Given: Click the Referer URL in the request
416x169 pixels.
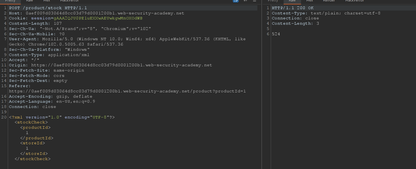Looking at the screenshot, I should pos(127,91).
